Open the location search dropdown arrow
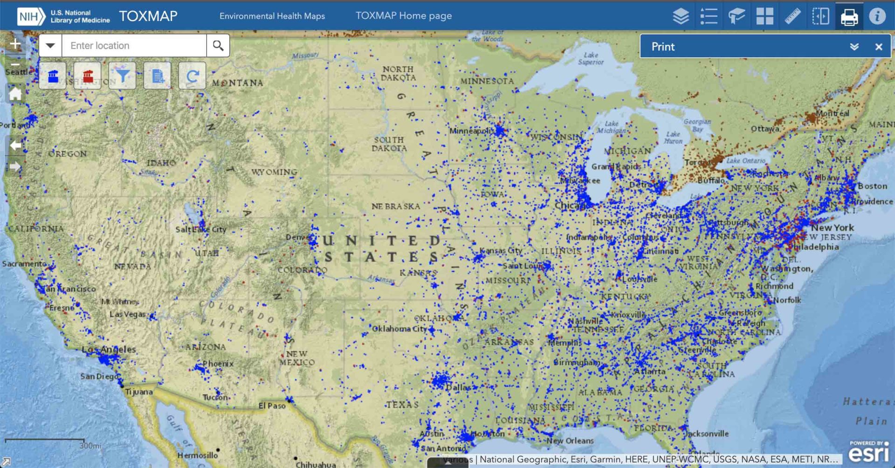 click(50, 45)
